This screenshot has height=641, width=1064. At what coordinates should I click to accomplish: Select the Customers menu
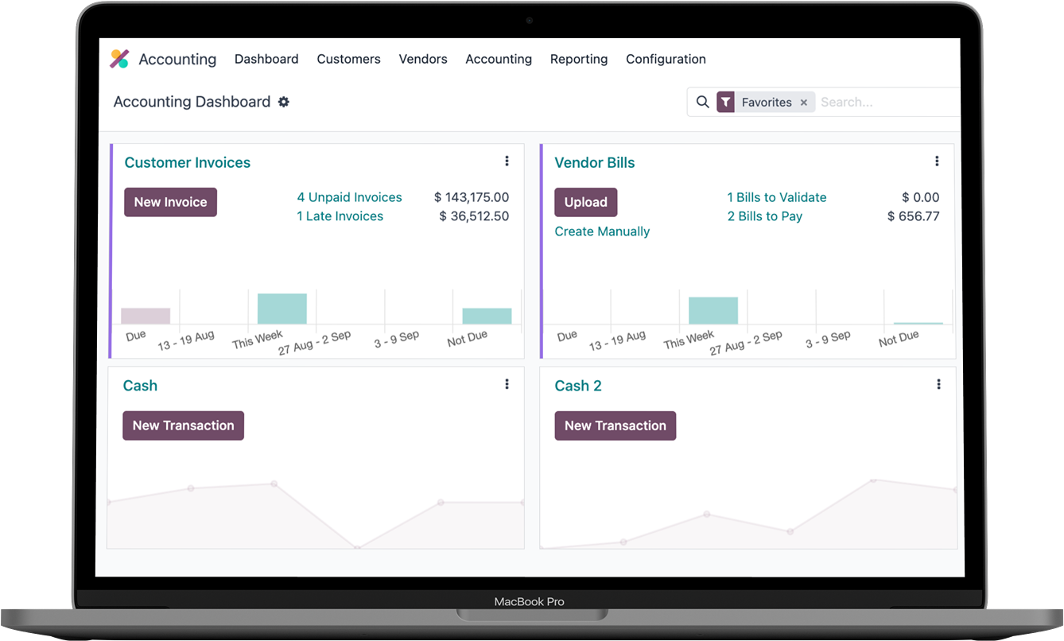348,59
